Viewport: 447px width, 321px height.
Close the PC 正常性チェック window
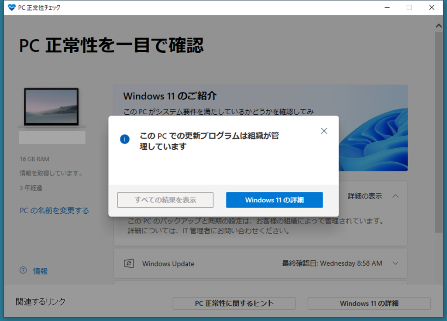[x=432, y=8]
